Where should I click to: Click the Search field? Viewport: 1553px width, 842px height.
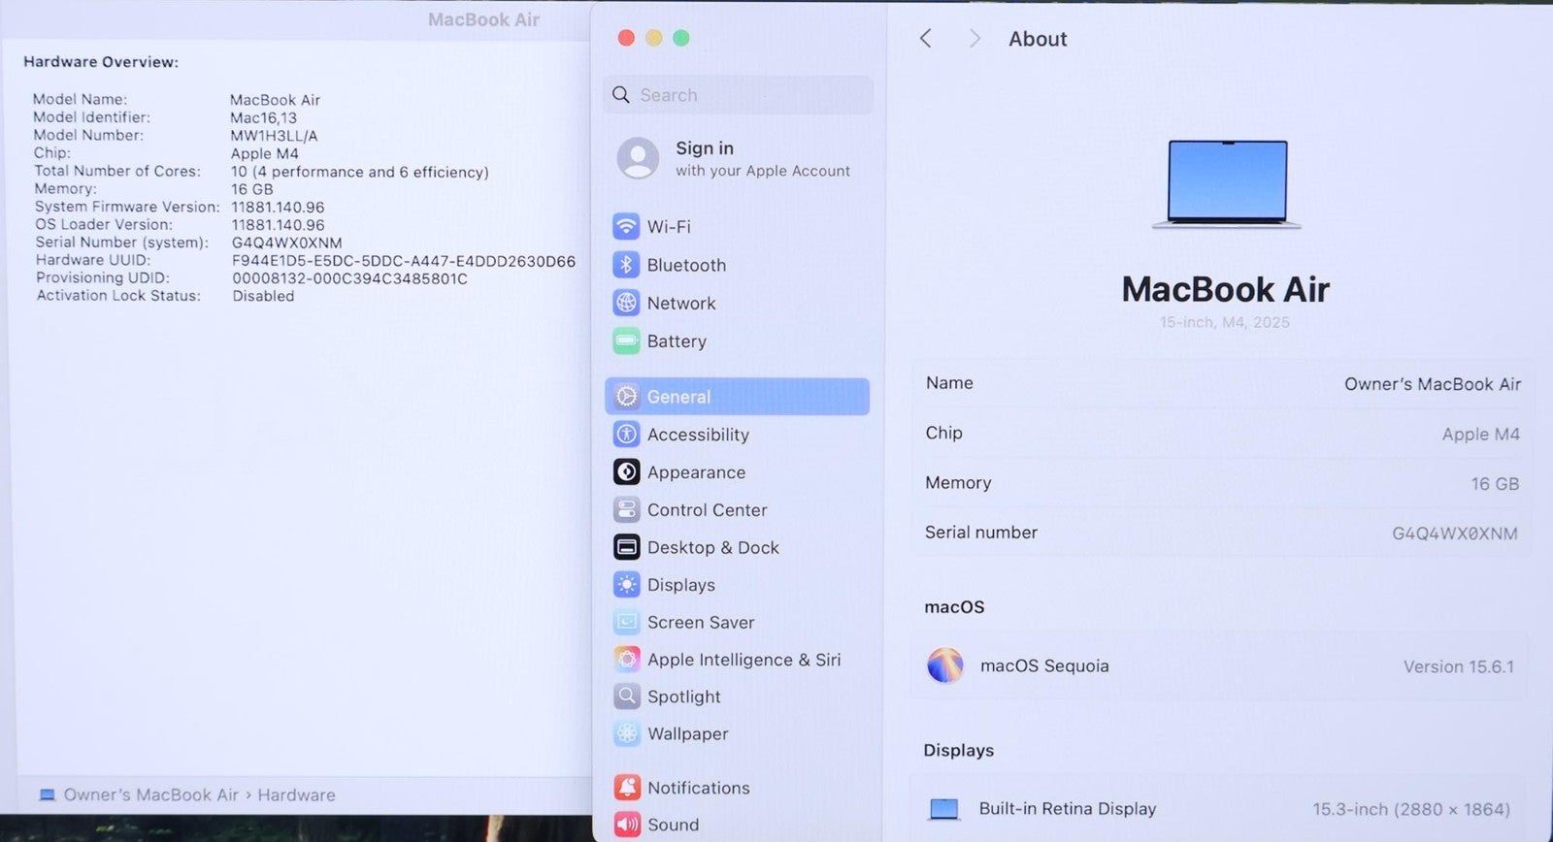tap(738, 95)
